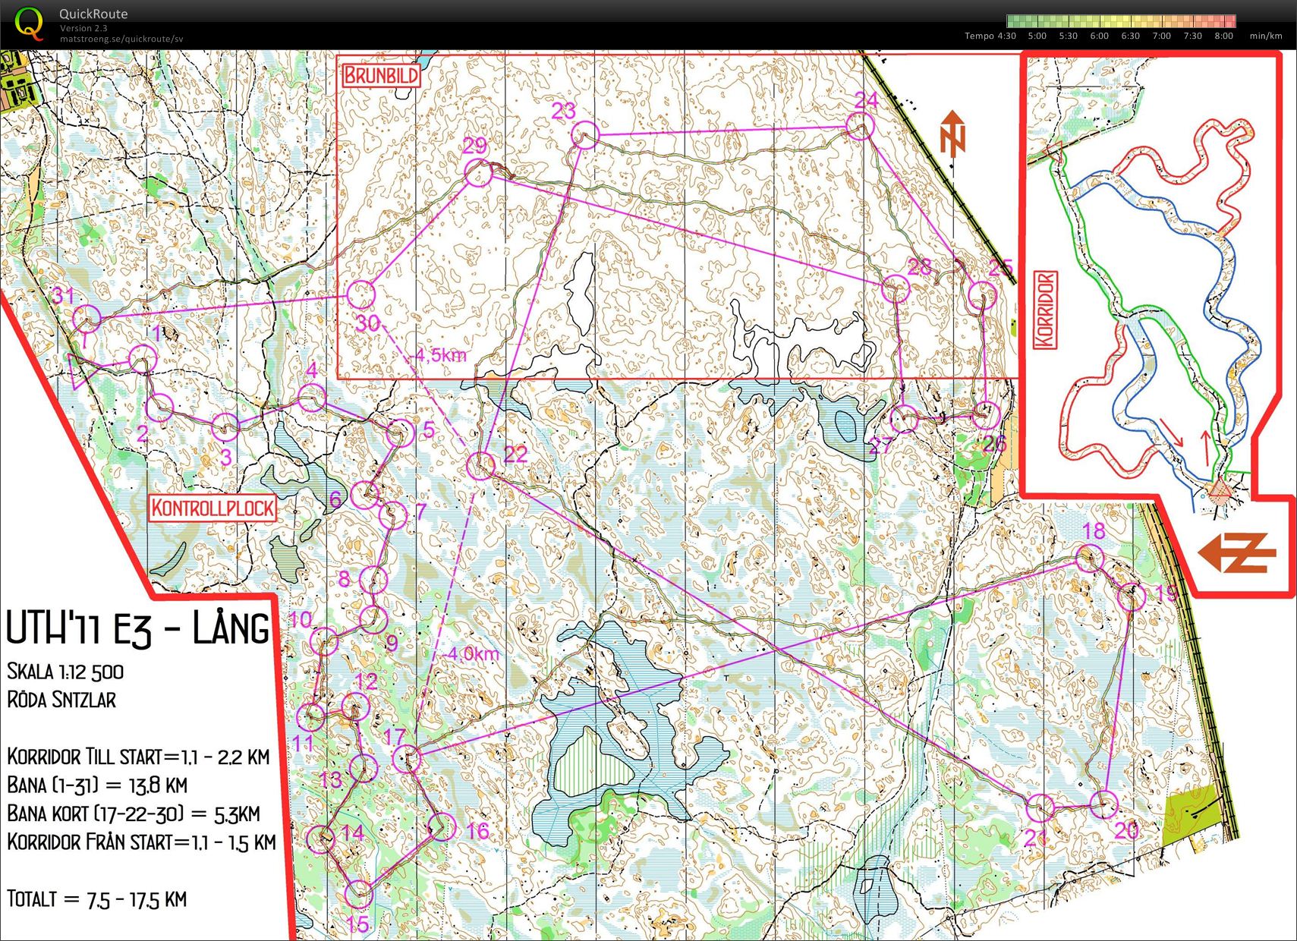Click the 6:00 tempo scale label
This screenshot has width=1297, height=941.
pyautogui.click(x=1099, y=36)
